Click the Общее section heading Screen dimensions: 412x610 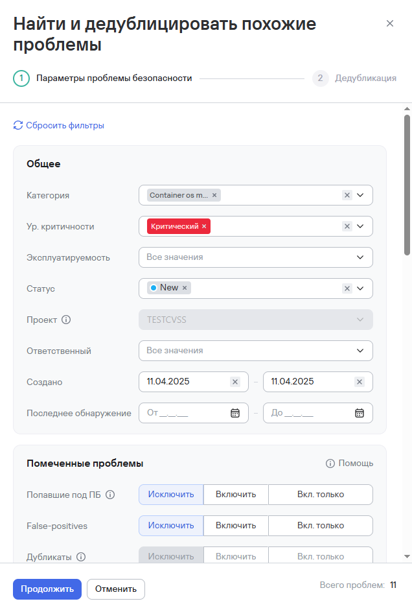pos(43,164)
